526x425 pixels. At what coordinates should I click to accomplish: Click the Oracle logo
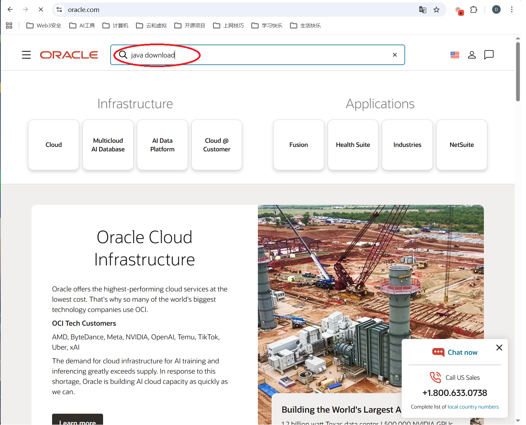click(x=69, y=55)
